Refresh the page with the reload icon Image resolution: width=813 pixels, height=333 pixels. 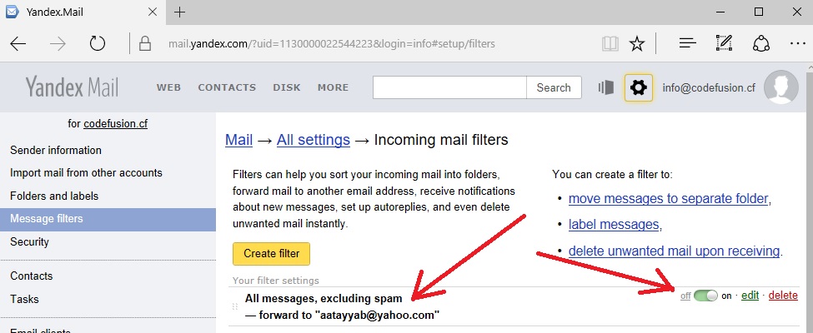98,43
